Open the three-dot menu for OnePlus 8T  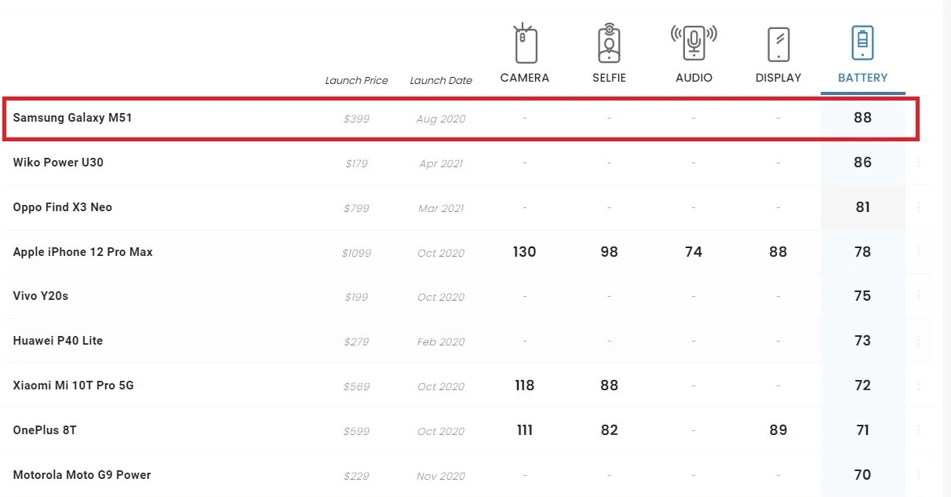point(918,430)
